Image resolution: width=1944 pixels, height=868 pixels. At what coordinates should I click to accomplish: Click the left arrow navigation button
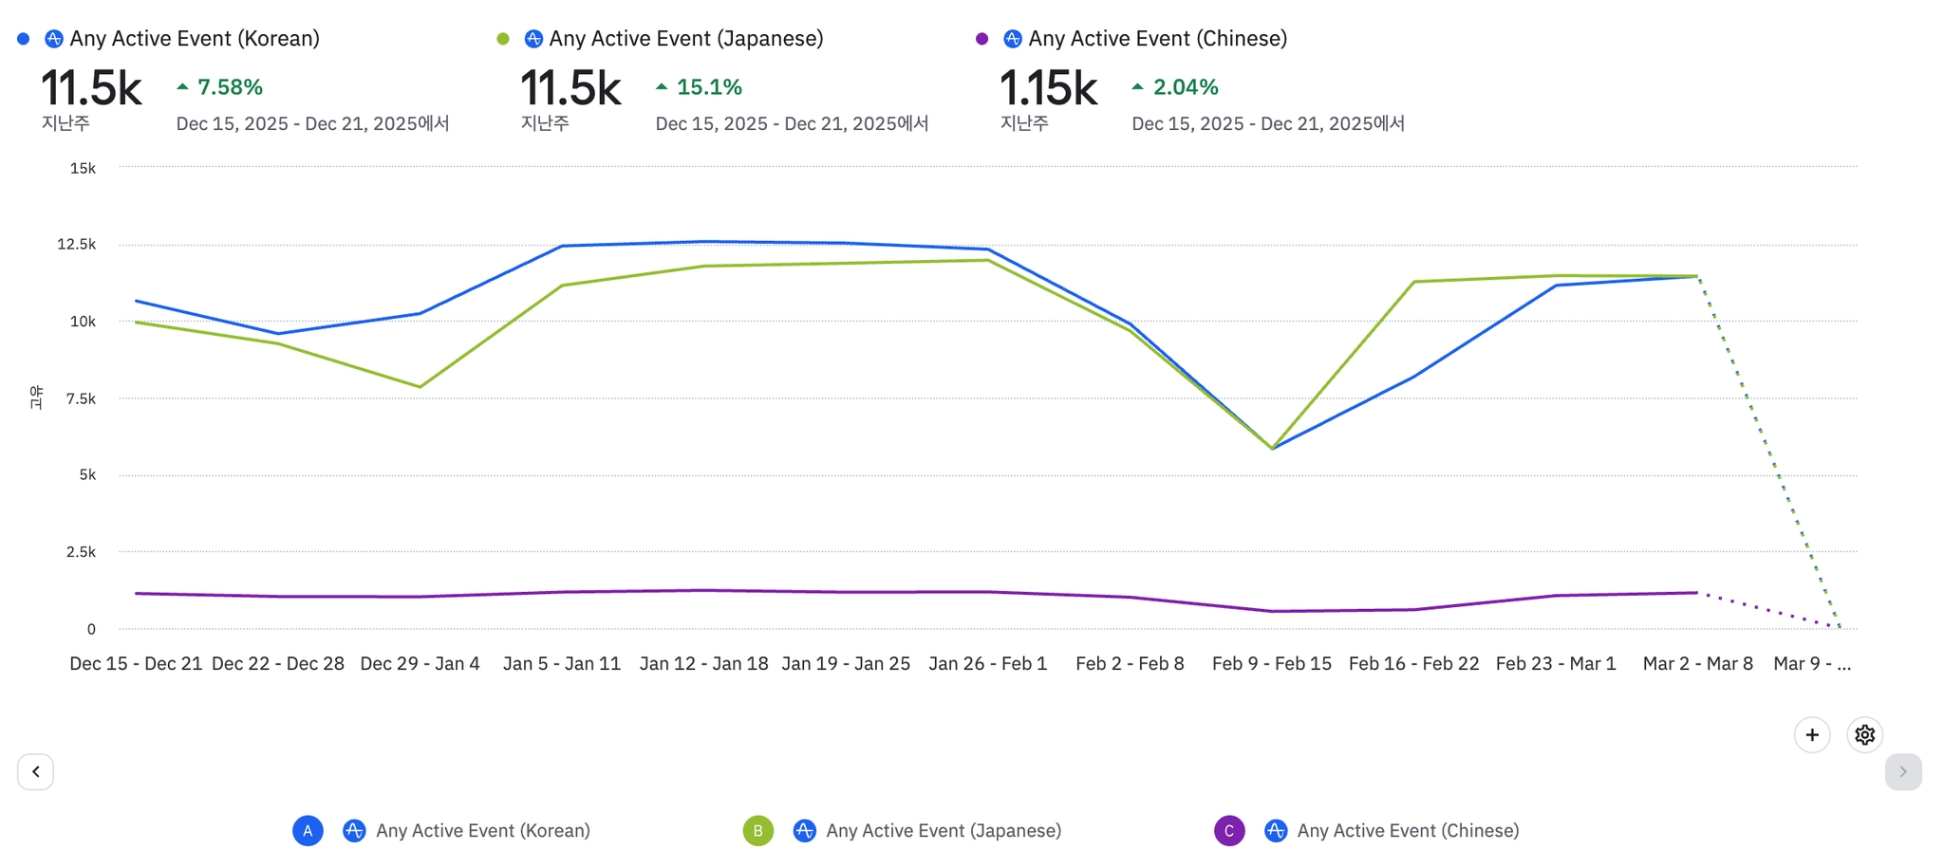tap(36, 772)
